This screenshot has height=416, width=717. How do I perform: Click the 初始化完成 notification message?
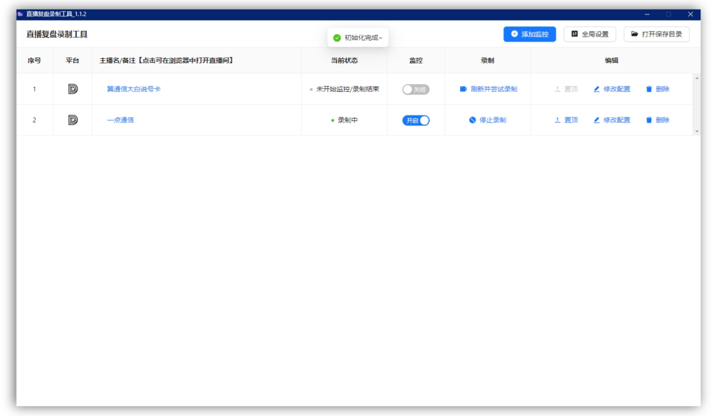[x=358, y=37]
